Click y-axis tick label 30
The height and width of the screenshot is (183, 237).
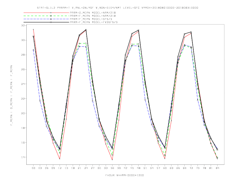(23, 40)
